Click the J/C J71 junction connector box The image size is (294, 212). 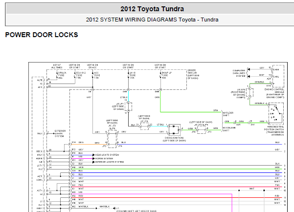pyautogui.click(x=129, y=107)
